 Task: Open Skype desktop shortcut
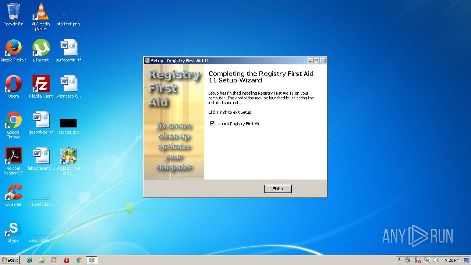[x=13, y=231]
